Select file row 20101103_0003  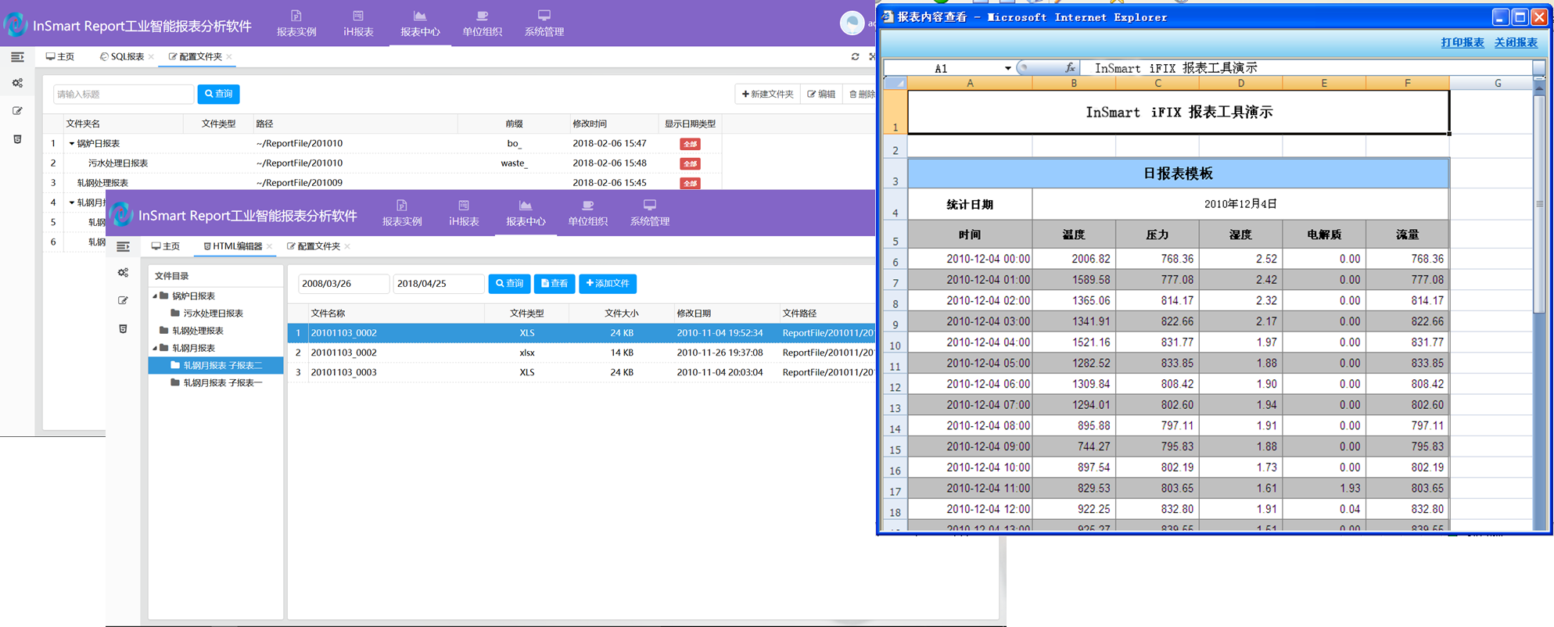point(581,372)
